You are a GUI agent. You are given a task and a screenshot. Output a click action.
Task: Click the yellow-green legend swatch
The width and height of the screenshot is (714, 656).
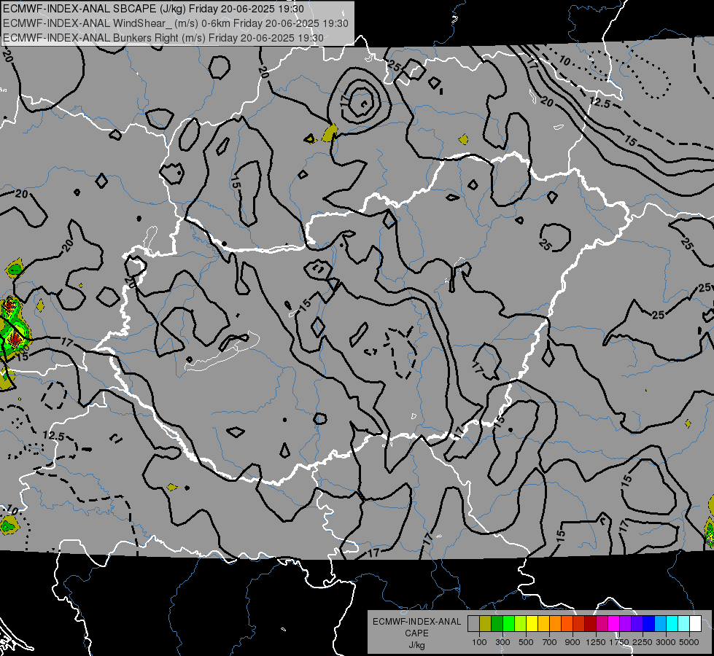pos(521,624)
